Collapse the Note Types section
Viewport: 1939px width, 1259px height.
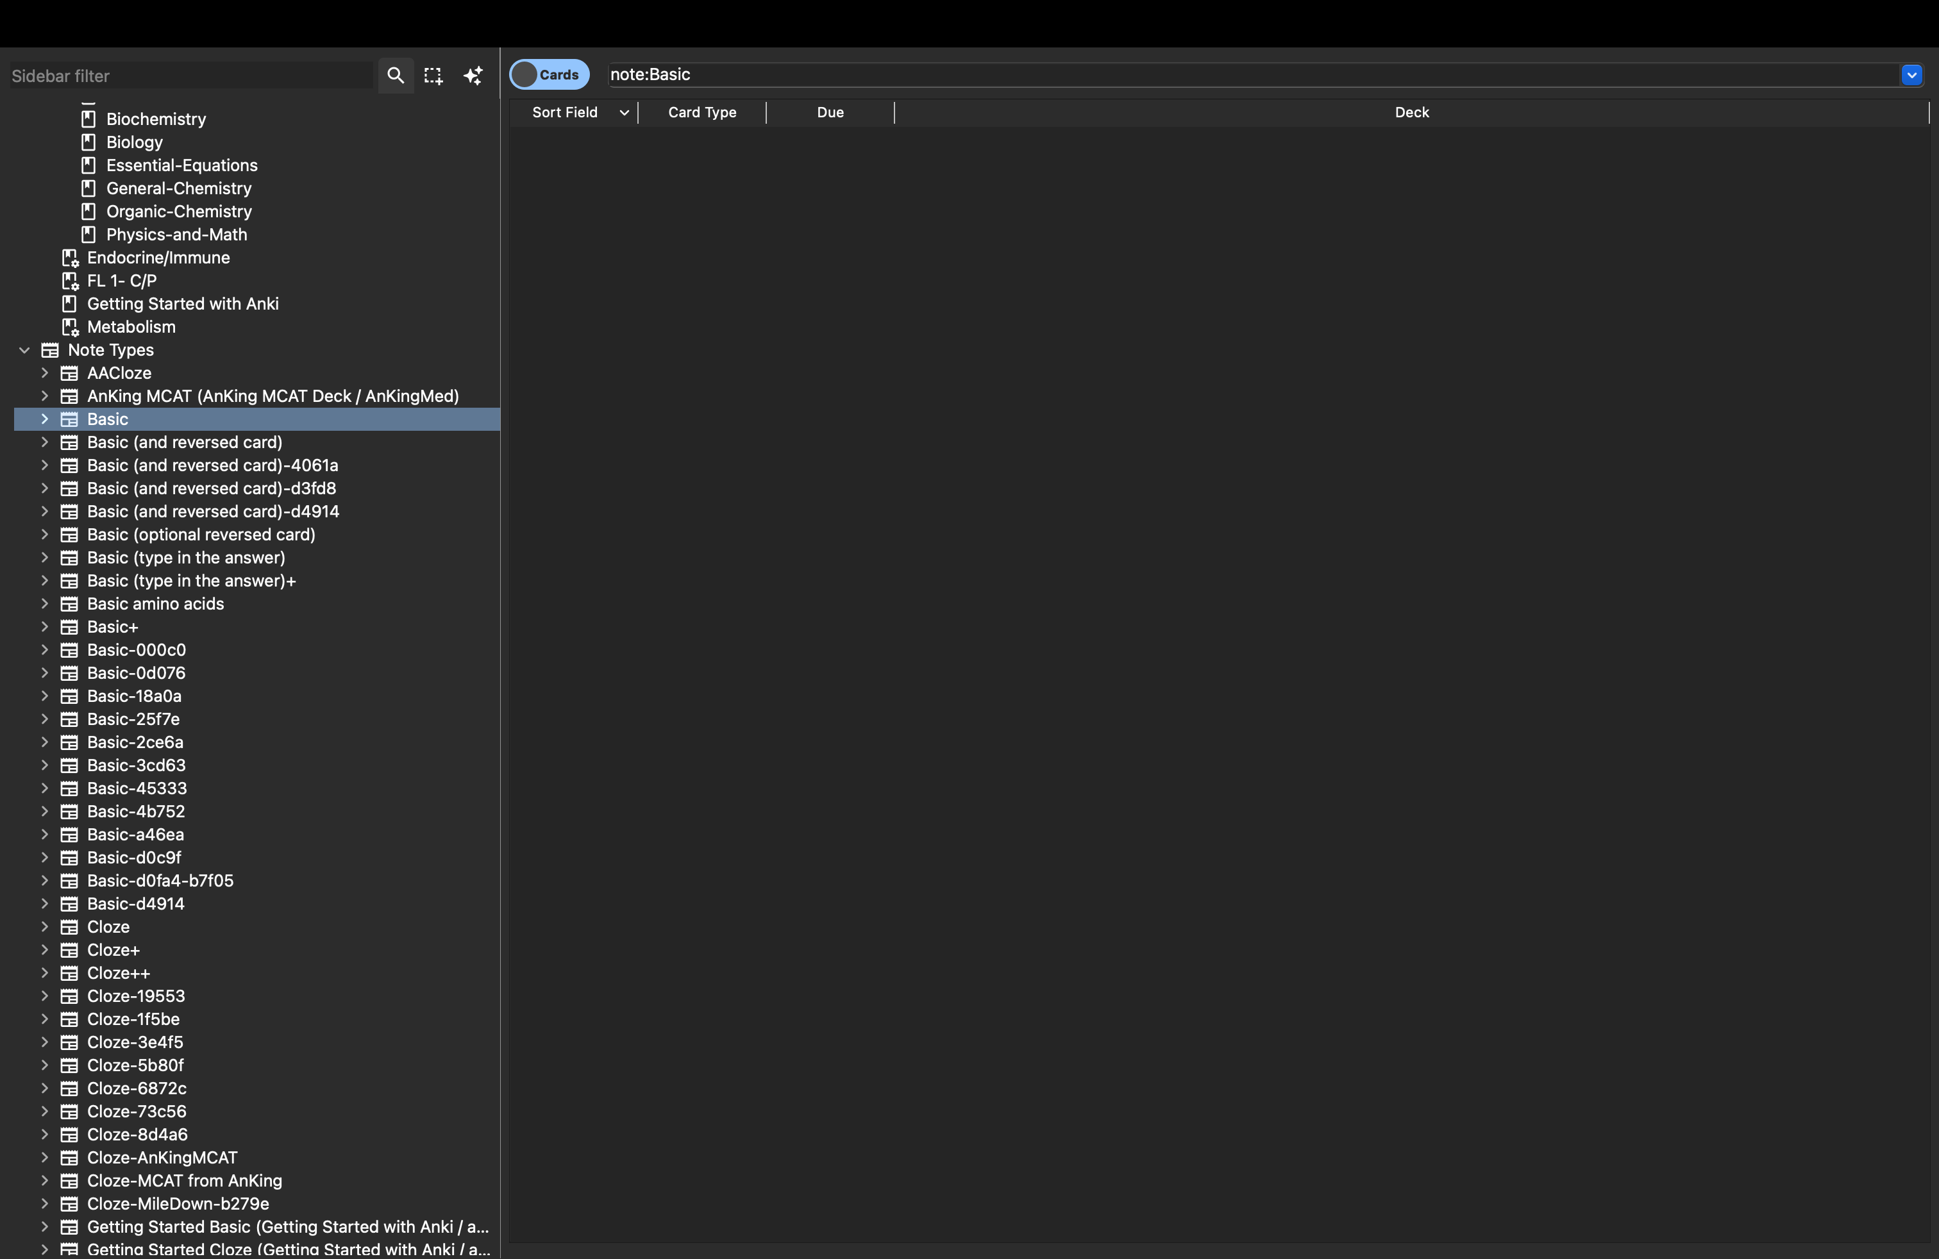pyautogui.click(x=24, y=350)
